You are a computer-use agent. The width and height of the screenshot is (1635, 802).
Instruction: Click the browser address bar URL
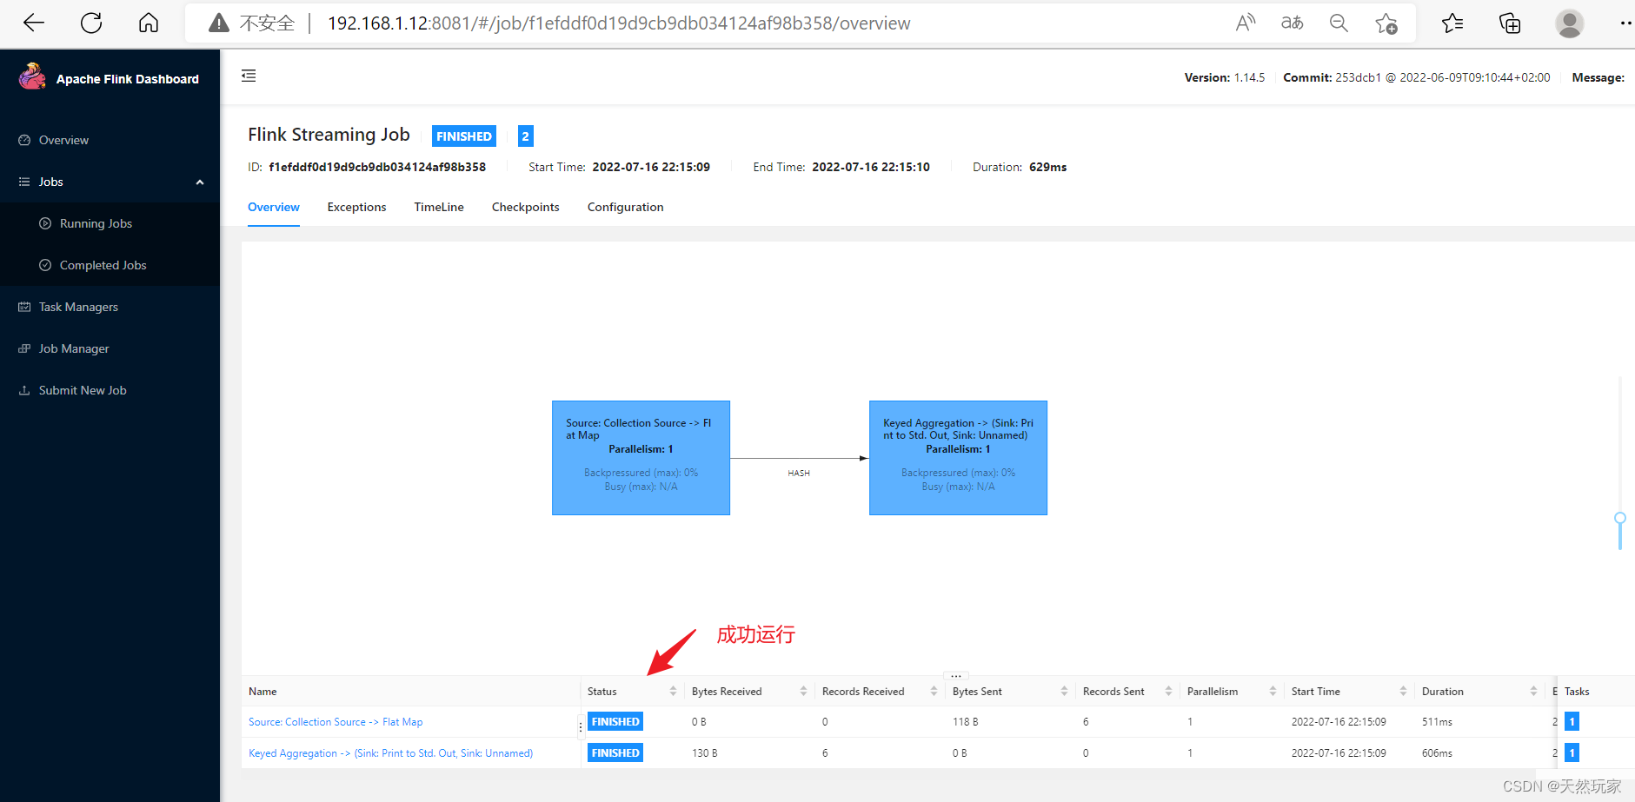[619, 23]
